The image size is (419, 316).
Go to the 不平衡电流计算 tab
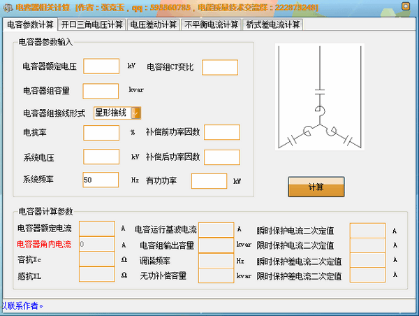(211, 24)
